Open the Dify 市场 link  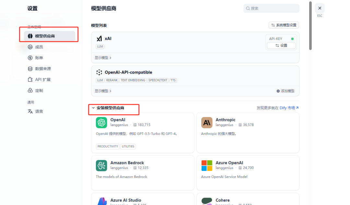pos(289,108)
